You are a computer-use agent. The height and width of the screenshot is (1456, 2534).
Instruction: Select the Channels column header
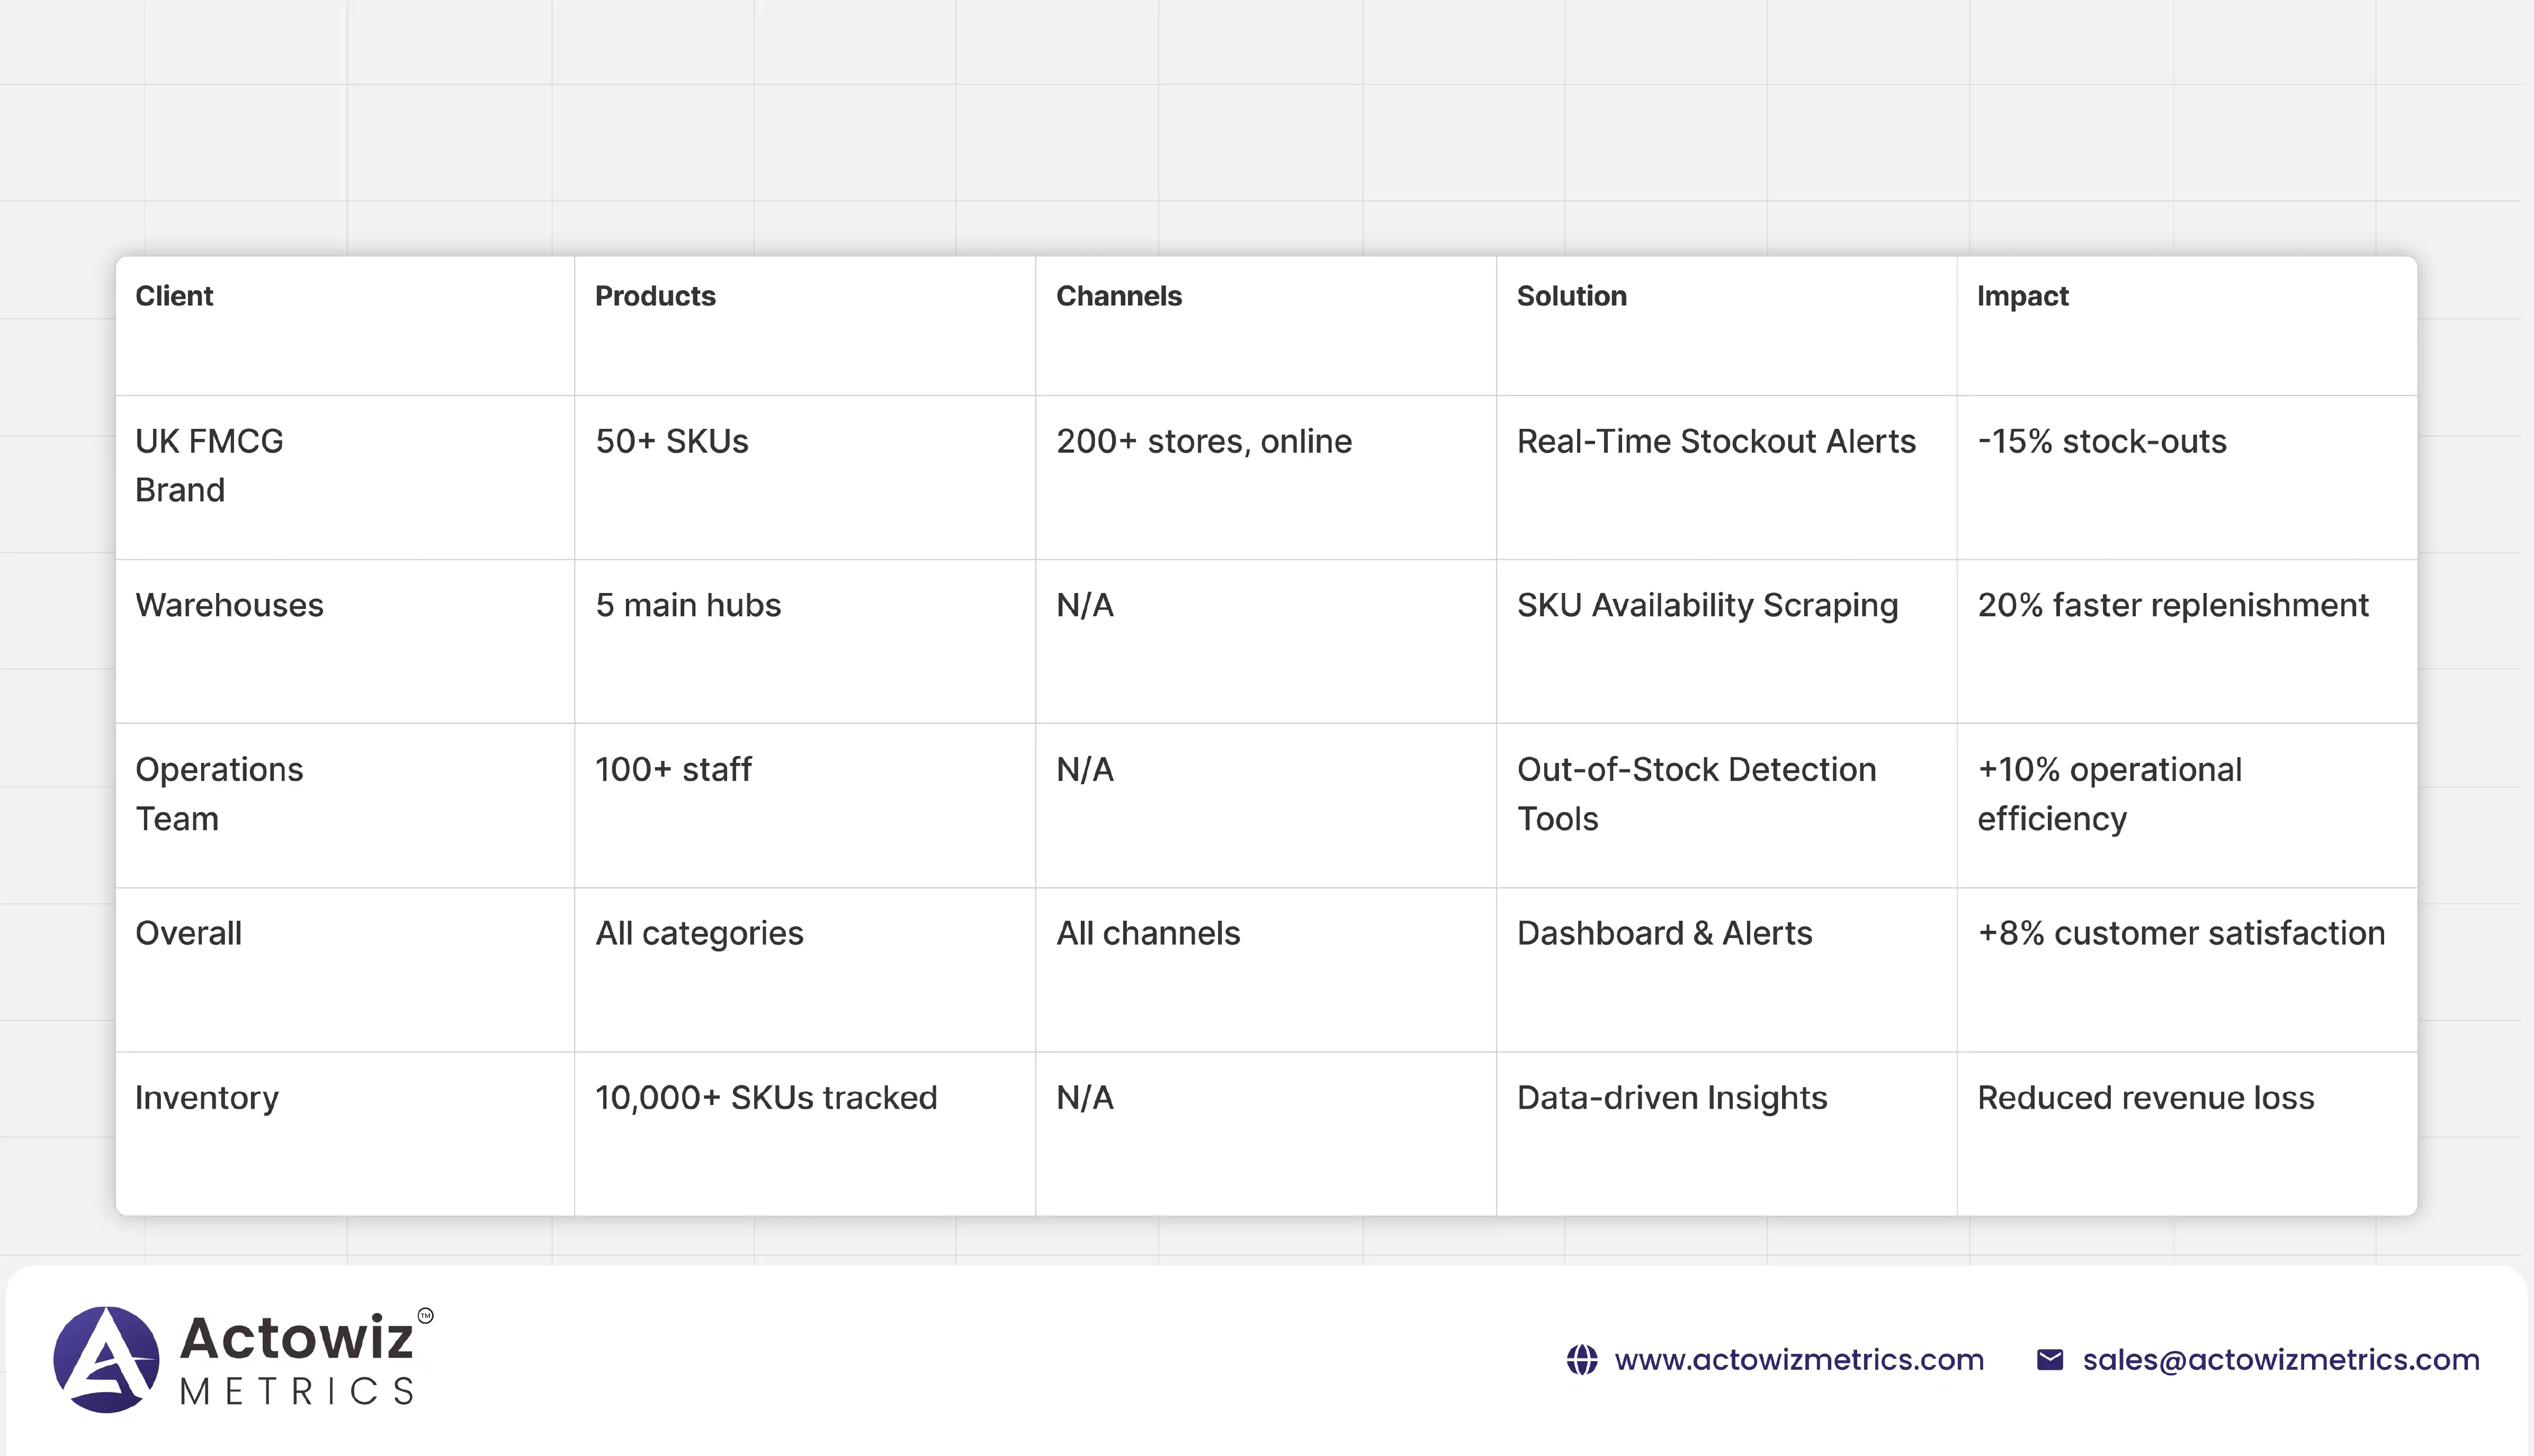(1118, 296)
